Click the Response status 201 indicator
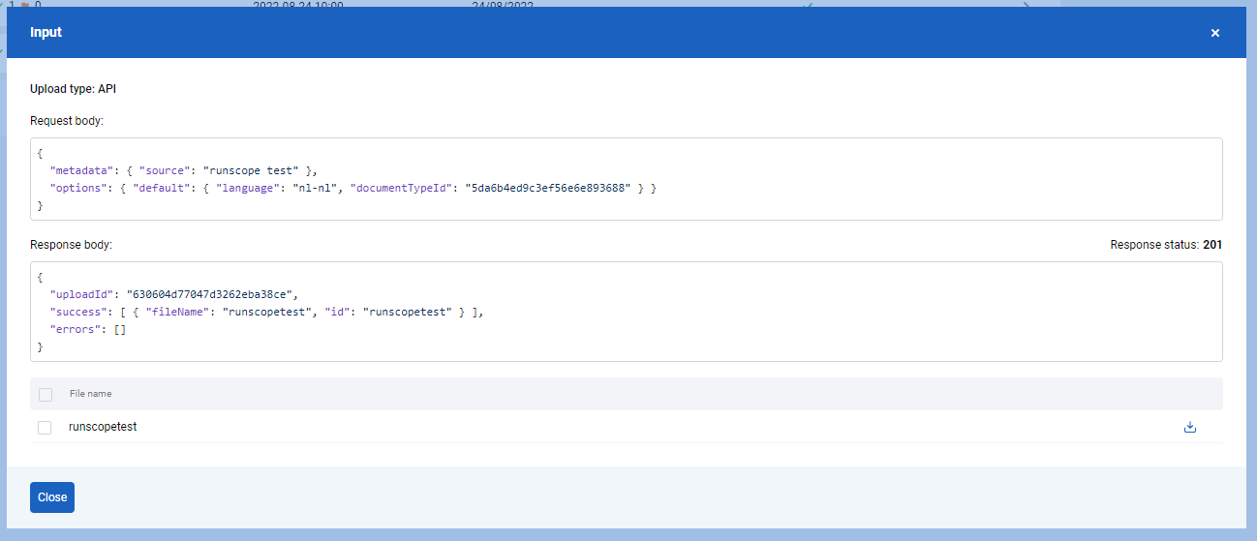Screen dimensions: 1257x541 pyautogui.click(x=1166, y=245)
